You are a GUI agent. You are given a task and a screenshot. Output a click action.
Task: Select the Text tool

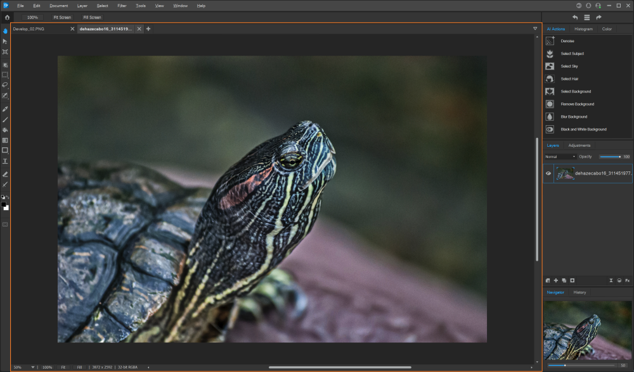(x=5, y=161)
